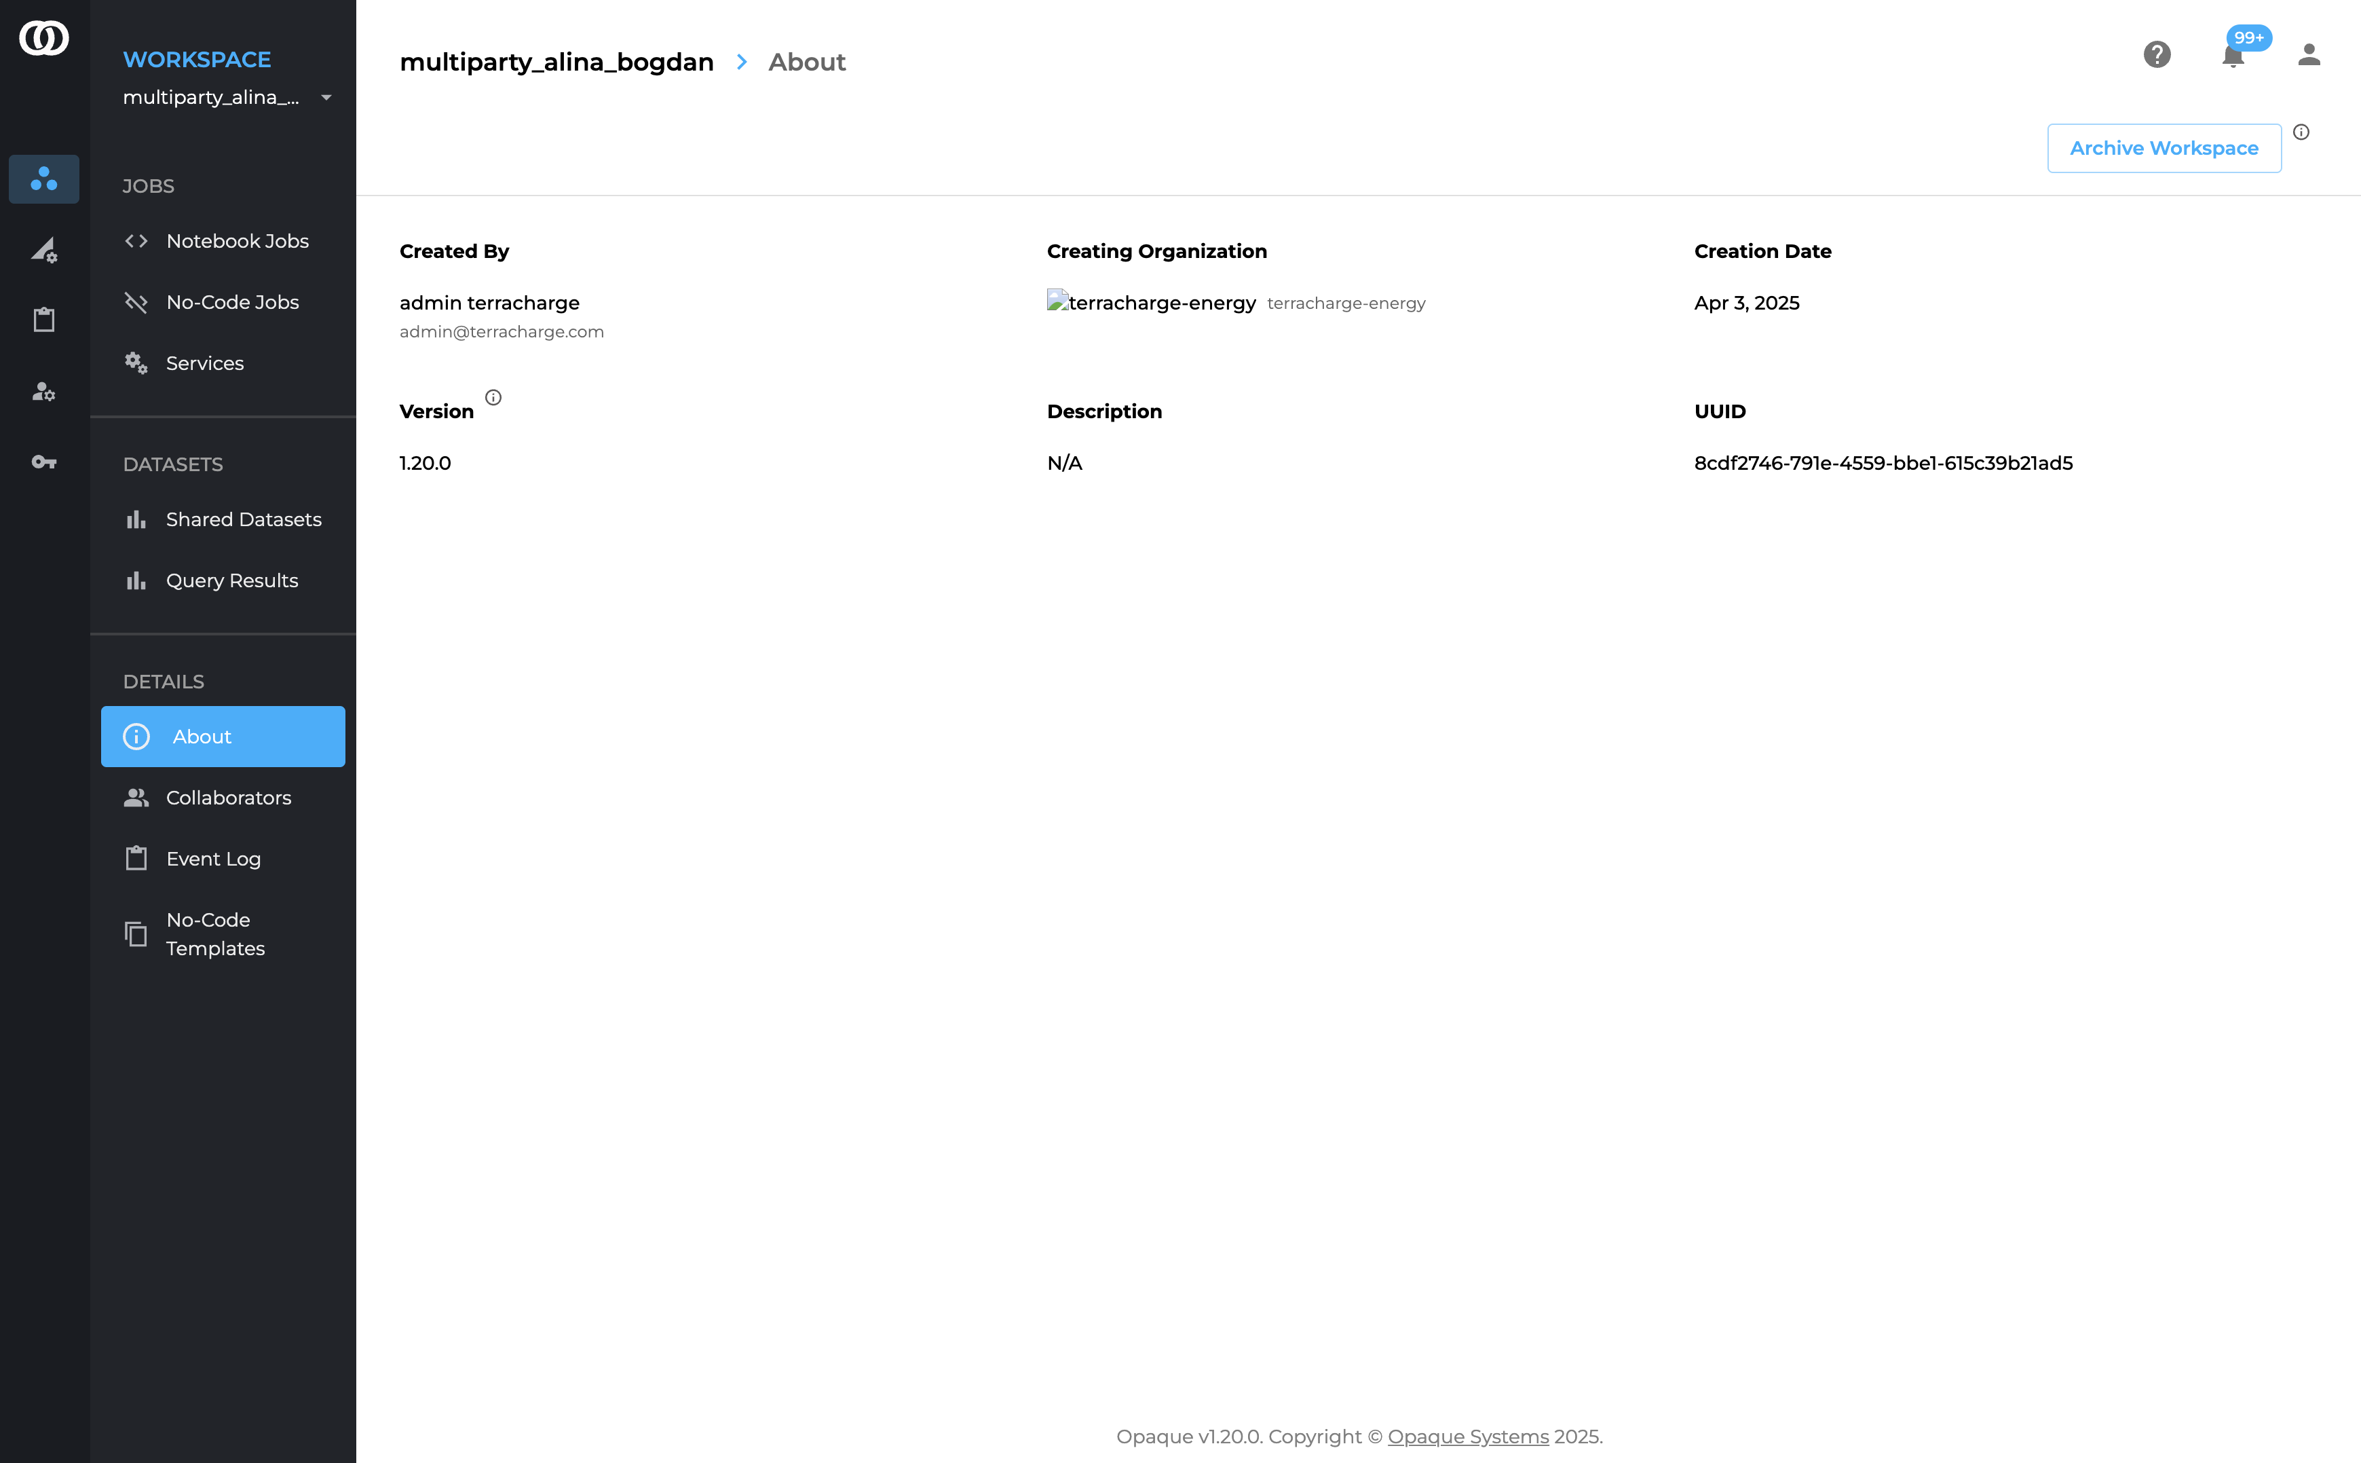Viewport: 2361px width, 1463px height.
Task: Click the UUID value 8cdf2746-791e-4559-bbe1-615c39b21ad5
Action: point(1883,462)
